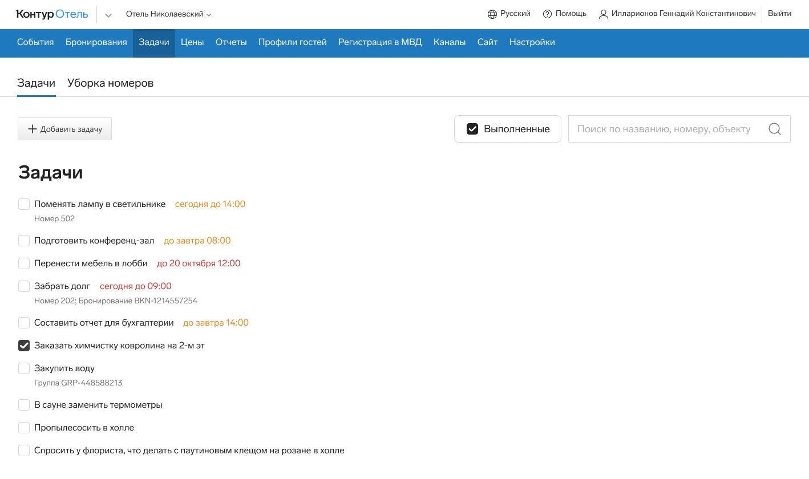The width and height of the screenshot is (809, 479).
Task: Uncheck Заказать химчистку ковролина task
Action: point(24,346)
